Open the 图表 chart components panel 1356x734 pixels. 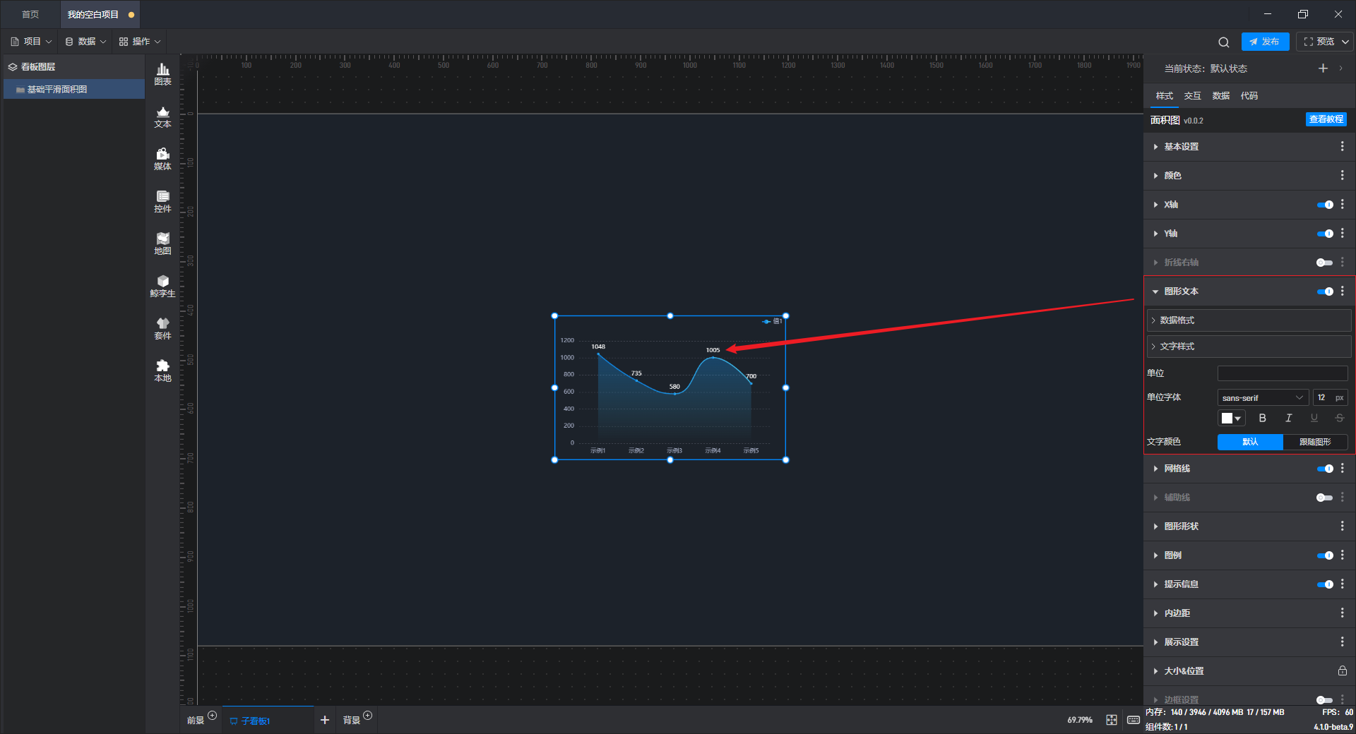[162, 74]
